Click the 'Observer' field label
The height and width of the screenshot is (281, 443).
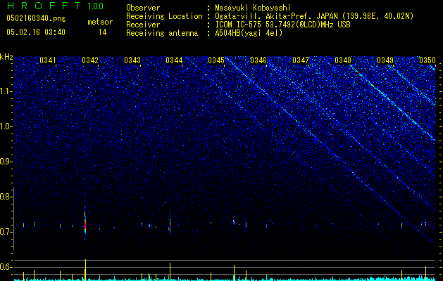click(143, 8)
